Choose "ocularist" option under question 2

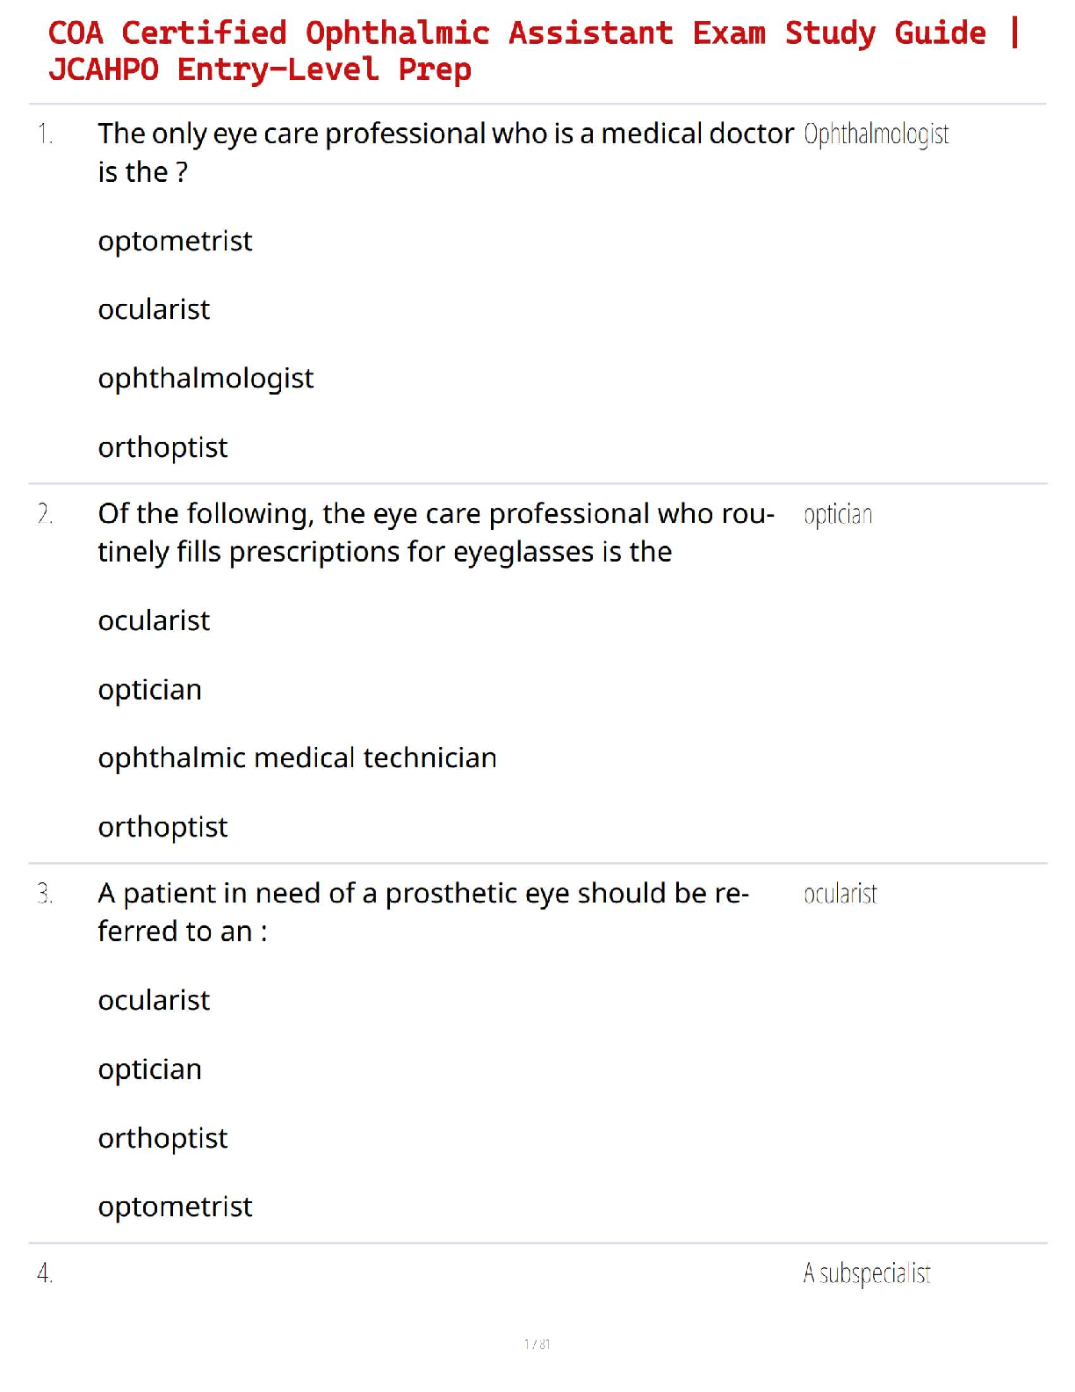[x=154, y=620]
